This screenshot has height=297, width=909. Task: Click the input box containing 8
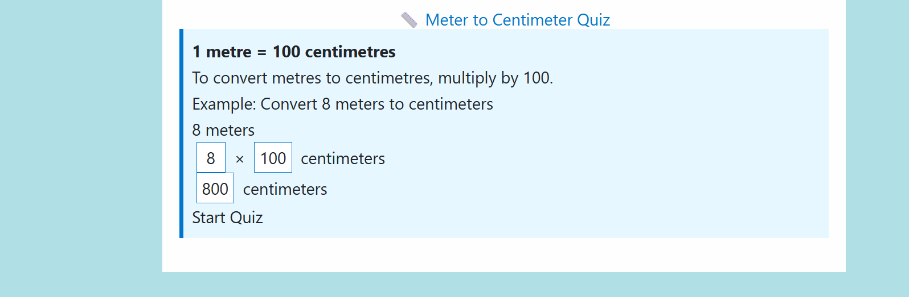[211, 158]
